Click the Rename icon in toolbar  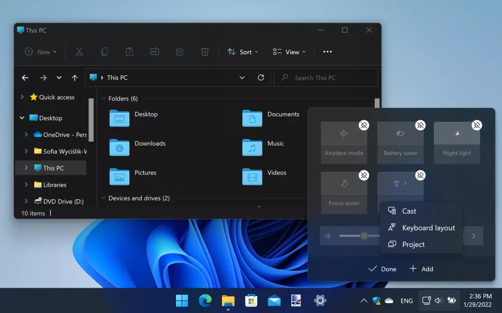pyautogui.click(x=155, y=52)
